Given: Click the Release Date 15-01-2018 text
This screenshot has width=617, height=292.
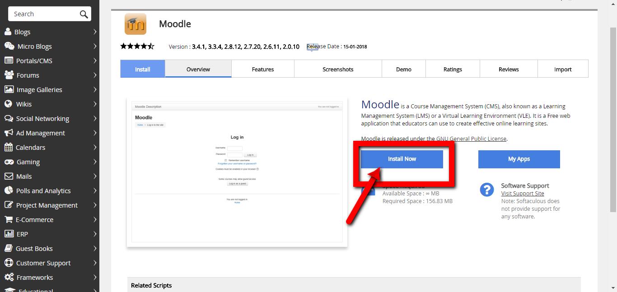Looking at the screenshot, I should tap(337, 46).
